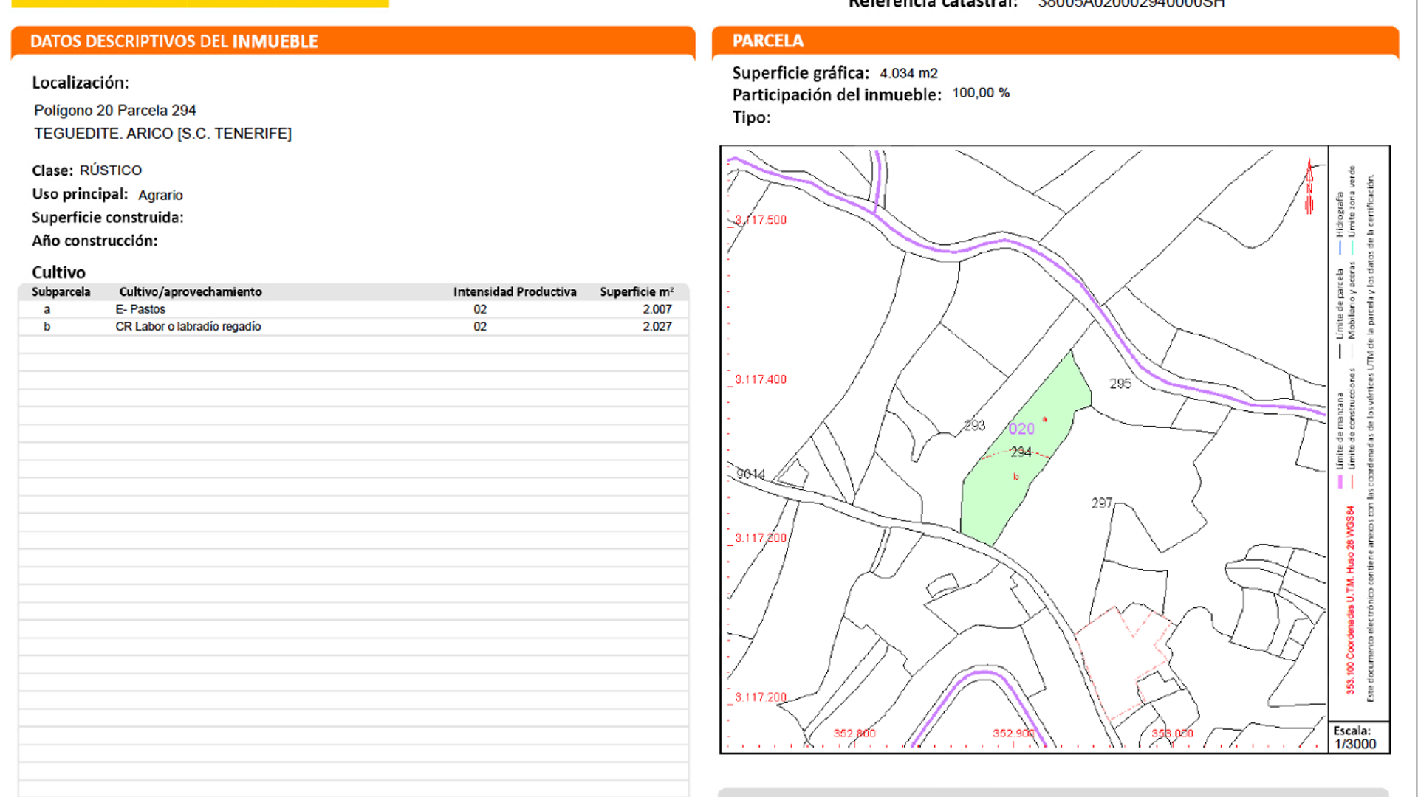Click subparcela 'a' in the table
The image size is (1418, 797).
[47, 310]
